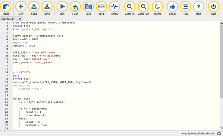The image size is (223, 136).
Task: Quit the Mu editor
Action: (214, 8)
